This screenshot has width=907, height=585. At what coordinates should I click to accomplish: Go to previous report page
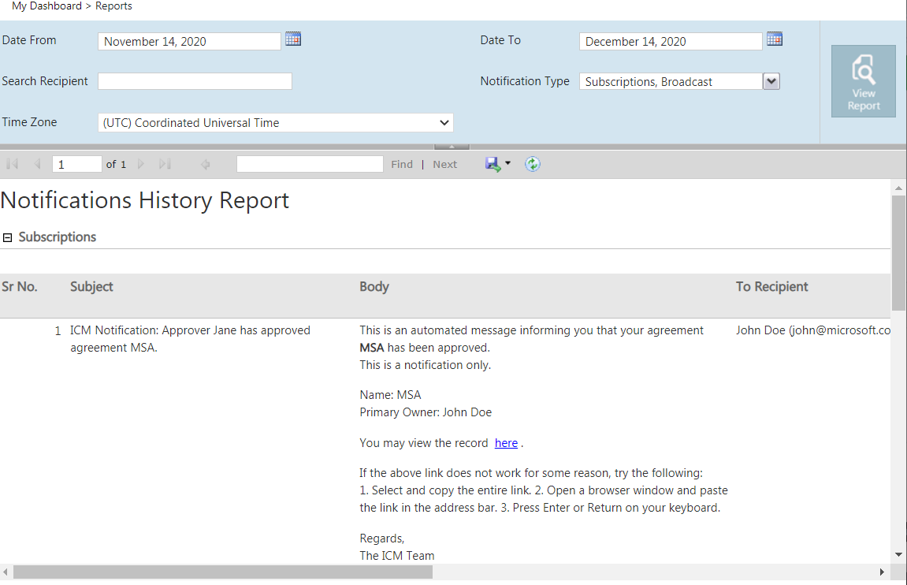(37, 164)
